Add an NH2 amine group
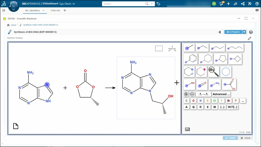The image size is (261, 147). (215, 84)
